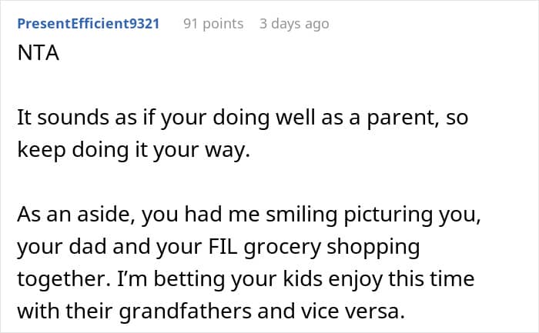Click the line starting 'It sounds as if'
The height and width of the screenshot is (333, 539).
point(243,118)
